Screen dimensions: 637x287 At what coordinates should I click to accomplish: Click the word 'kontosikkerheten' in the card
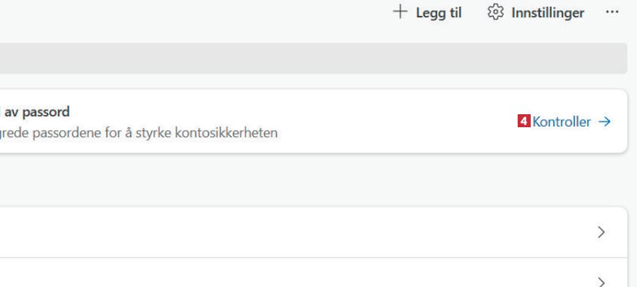(226, 133)
